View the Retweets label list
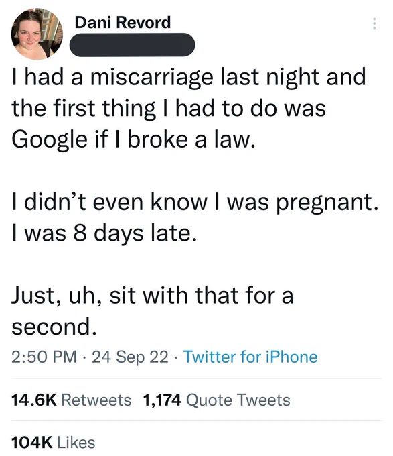Image resolution: width=393 pixels, height=456 pixels. click(96, 400)
